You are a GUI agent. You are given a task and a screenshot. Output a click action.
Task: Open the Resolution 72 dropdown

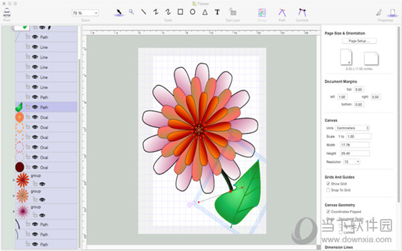[x=352, y=162]
